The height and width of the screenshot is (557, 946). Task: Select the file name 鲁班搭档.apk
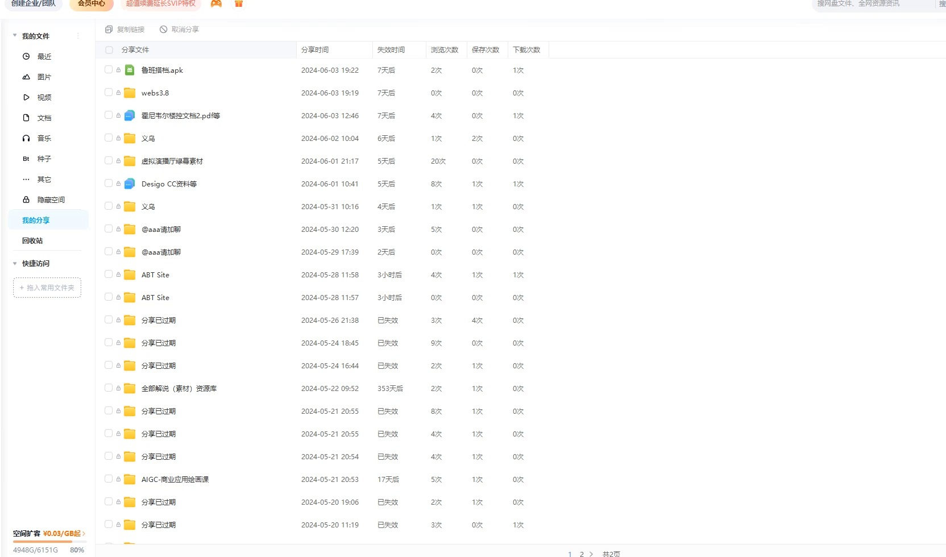click(162, 70)
